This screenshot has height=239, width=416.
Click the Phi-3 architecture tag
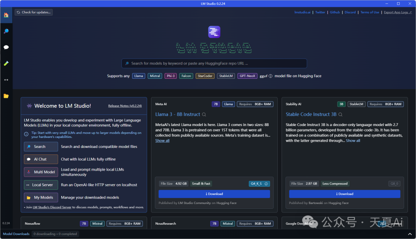pos(170,76)
